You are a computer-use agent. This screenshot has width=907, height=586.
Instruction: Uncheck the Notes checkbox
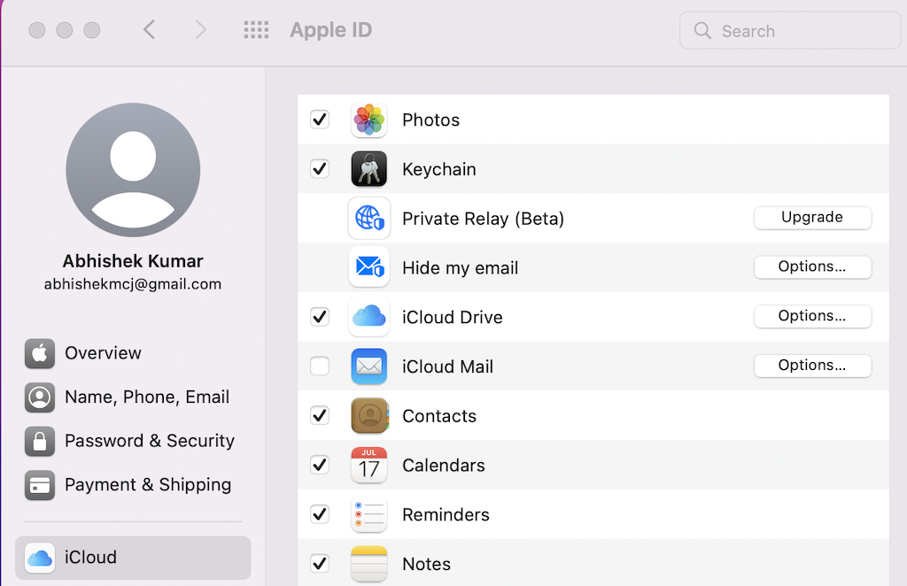(x=319, y=564)
